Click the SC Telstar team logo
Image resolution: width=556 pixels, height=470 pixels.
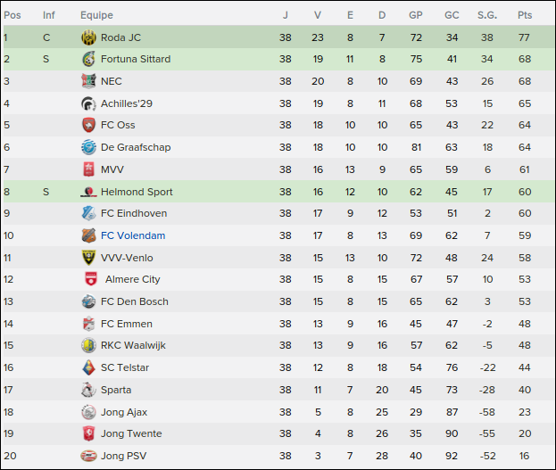(x=87, y=367)
